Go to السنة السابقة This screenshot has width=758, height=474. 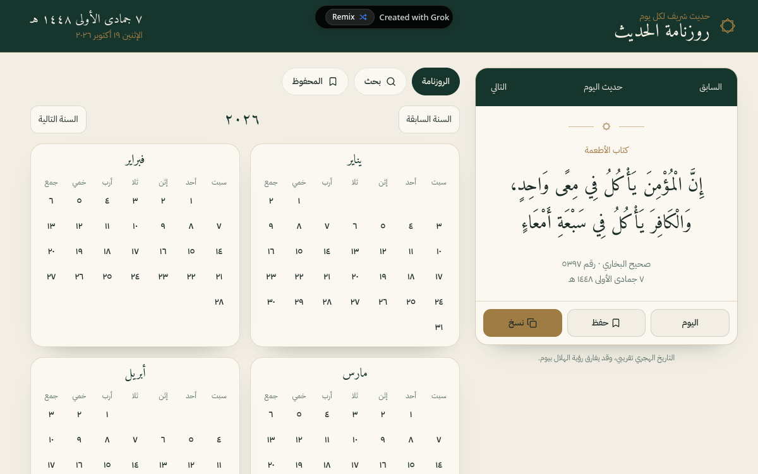[x=429, y=119]
